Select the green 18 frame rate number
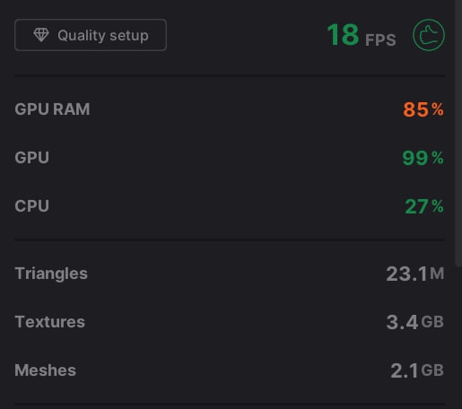This screenshot has width=462, height=409. coord(343,35)
